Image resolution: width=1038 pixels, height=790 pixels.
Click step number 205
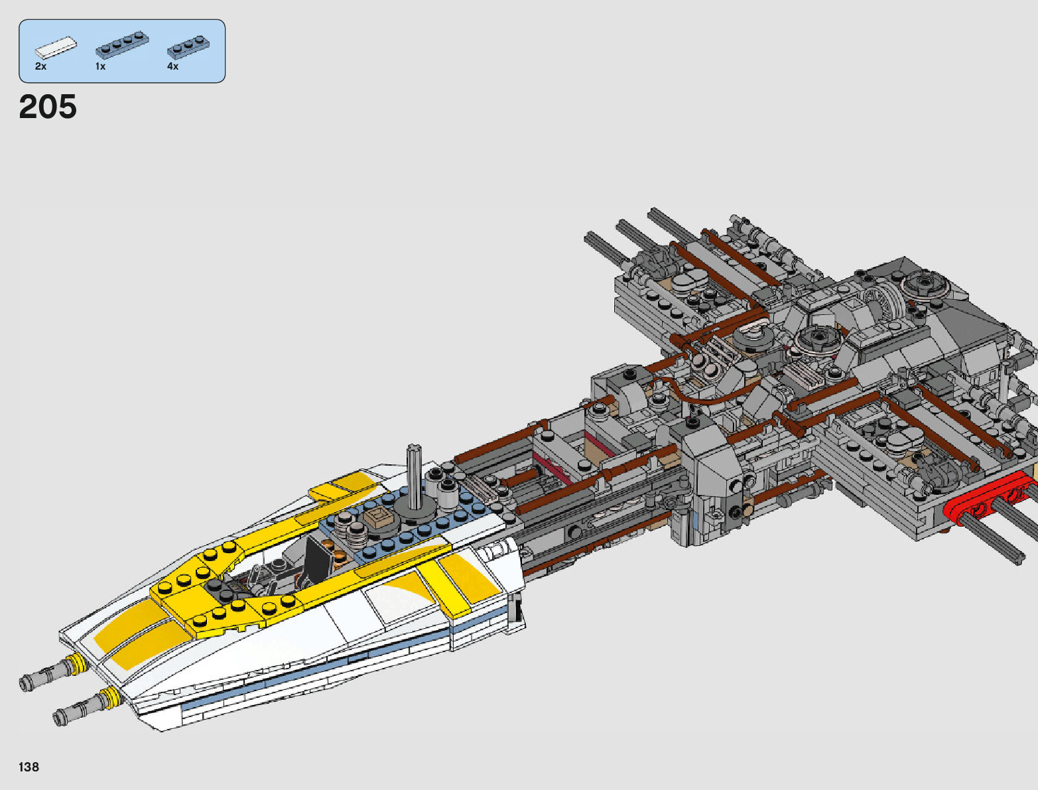pos(48,107)
